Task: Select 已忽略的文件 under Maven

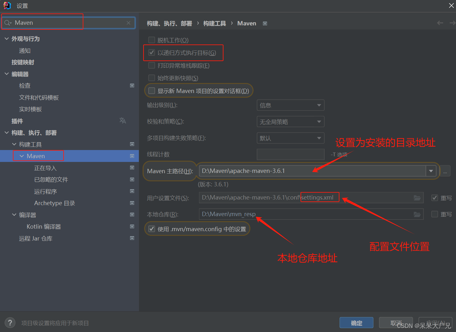Action: point(51,179)
